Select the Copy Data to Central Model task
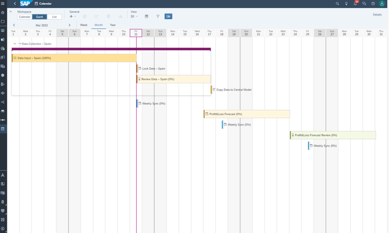The width and height of the screenshot is (389, 233). coord(231,90)
